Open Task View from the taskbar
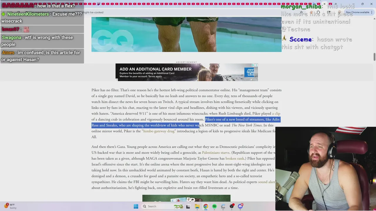Screen dimensions: 376x211 click(188, 206)
